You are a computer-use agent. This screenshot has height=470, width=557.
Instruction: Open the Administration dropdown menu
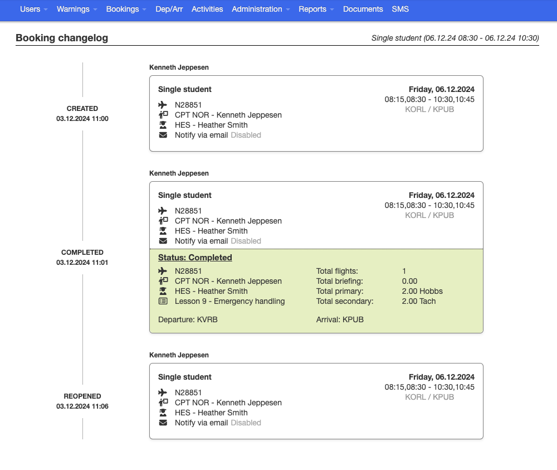click(257, 9)
